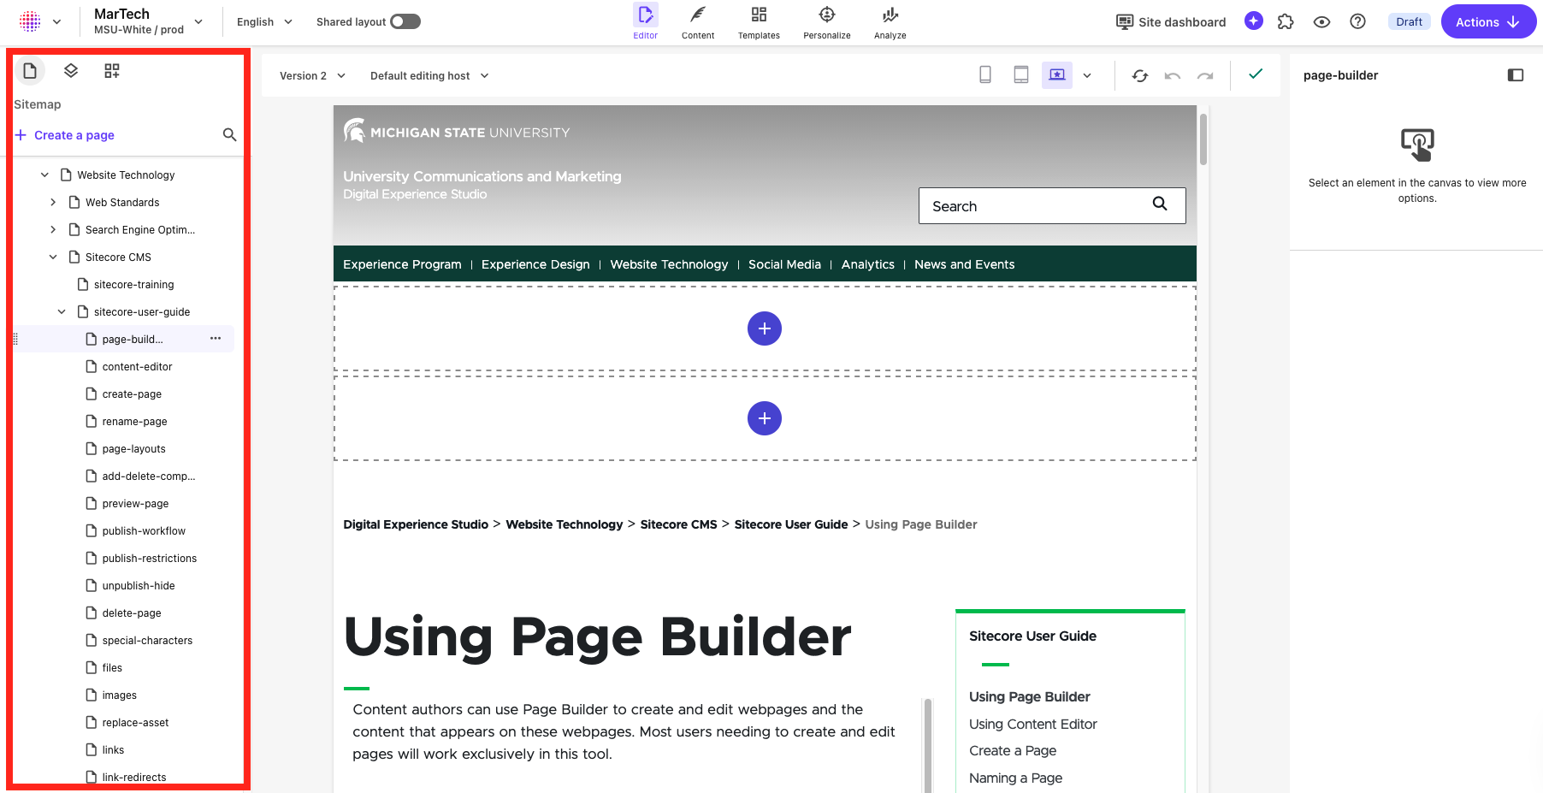Viewport: 1543px width, 793px height.
Task: Click the News and Events nav link
Action: pyautogui.click(x=964, y=264)
